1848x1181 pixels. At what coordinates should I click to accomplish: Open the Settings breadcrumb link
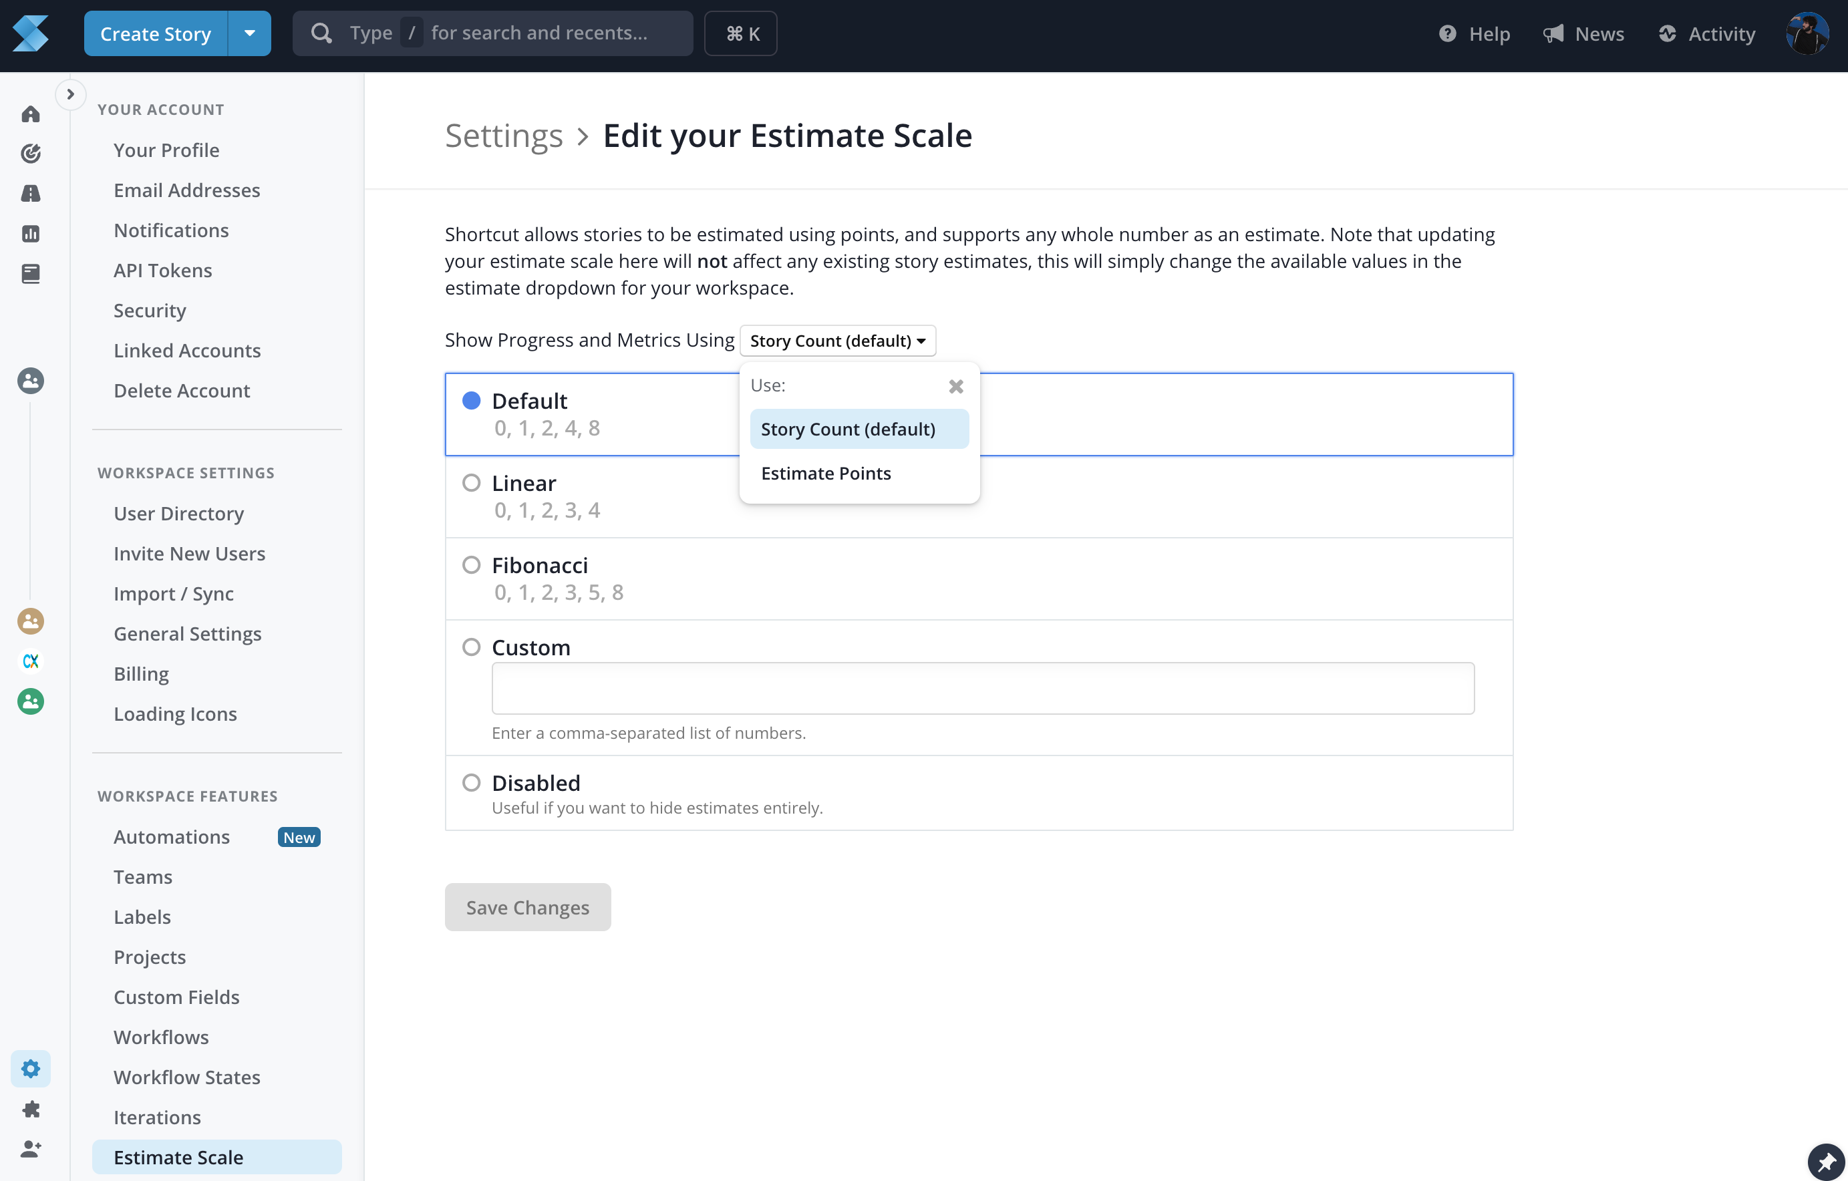(504, 136)
